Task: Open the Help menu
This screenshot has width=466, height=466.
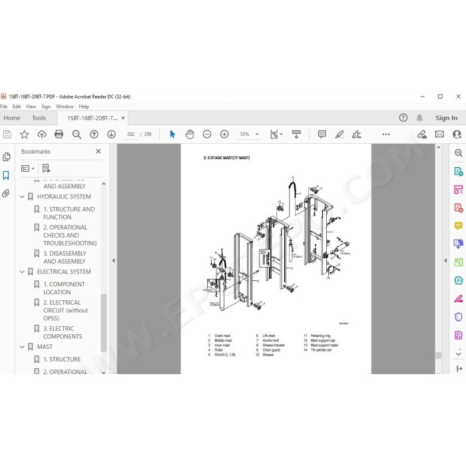Action: 84,107
